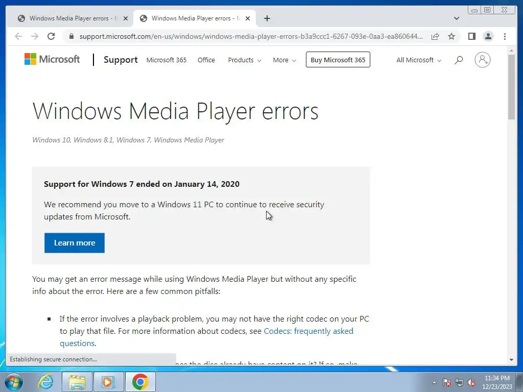This screenshot has width=523, height=392.
Task: Open the search magnifier on Microsoft site
Action: click(x=459, y=60)
